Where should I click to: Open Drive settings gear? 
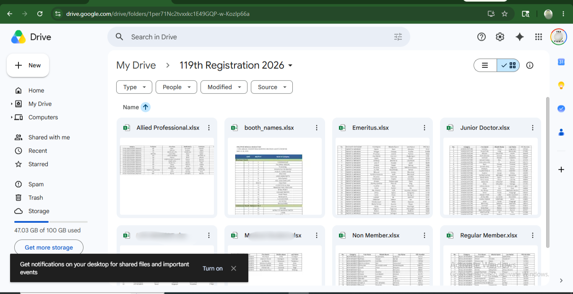[500, 37]
